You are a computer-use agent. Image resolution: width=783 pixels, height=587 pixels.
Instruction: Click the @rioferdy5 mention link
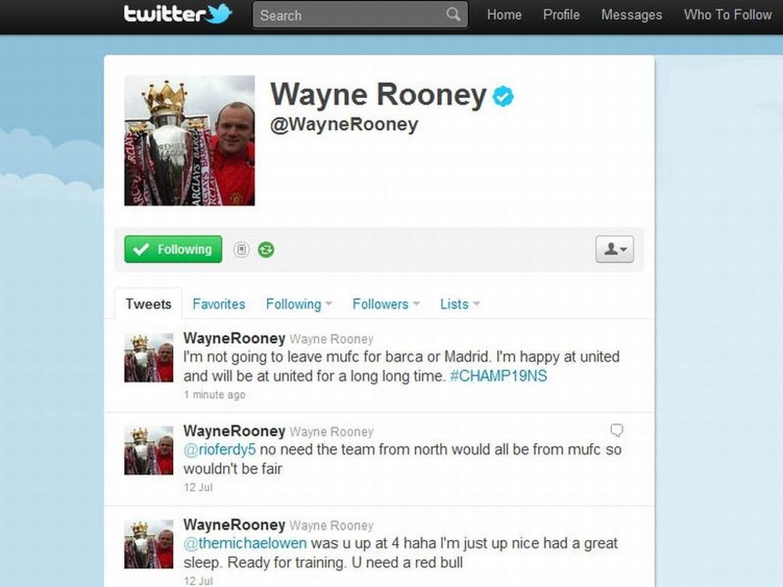tap(220, 450)
